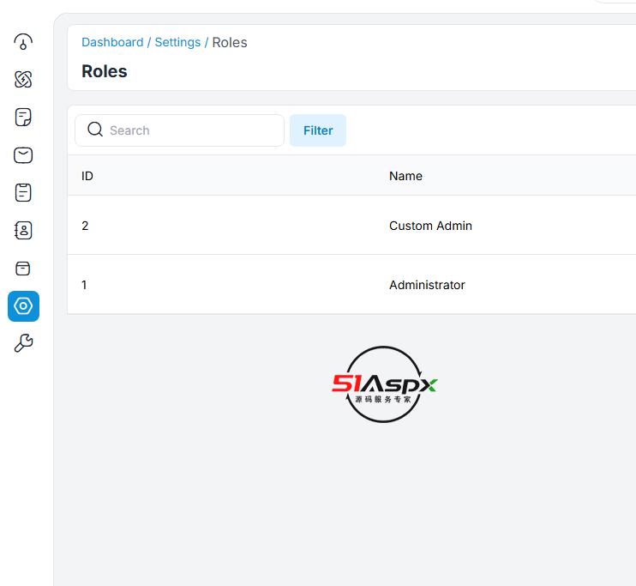Select the Custom Admin role name
Screen dimensions: 636x586
pos(430,226)
